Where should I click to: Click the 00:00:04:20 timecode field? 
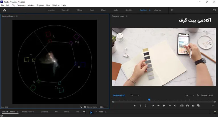click(119, 96)
